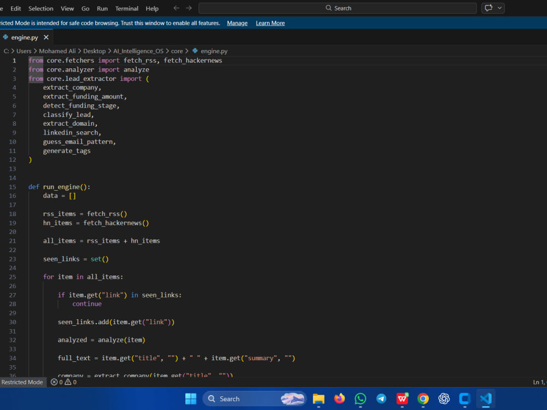Click the Ln 1 cursor position indicator
This screenshot has height=410, width=547.
(539, 382)
